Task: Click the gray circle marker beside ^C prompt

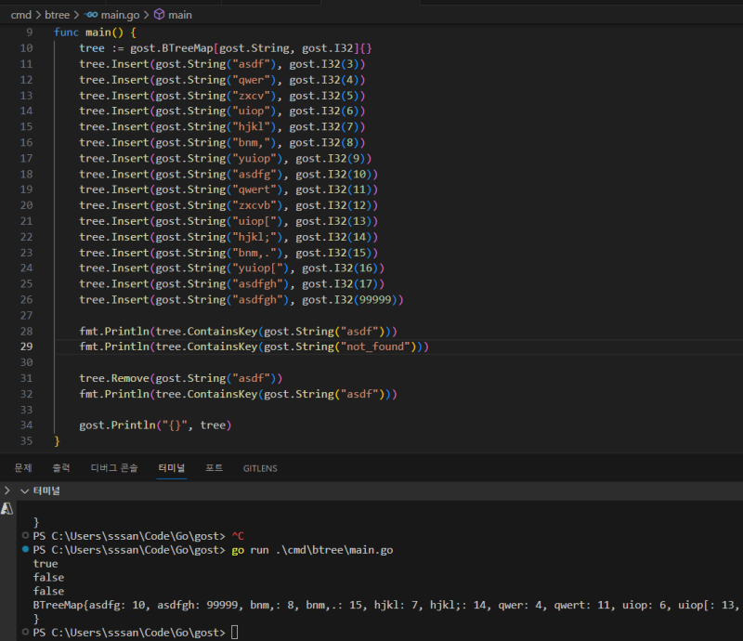Action: 24,536
